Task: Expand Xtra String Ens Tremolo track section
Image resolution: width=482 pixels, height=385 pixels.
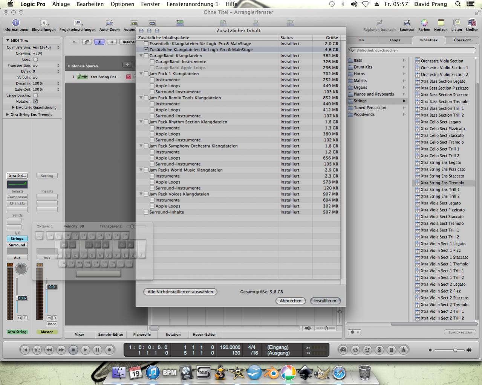Action: click(8, 114)
